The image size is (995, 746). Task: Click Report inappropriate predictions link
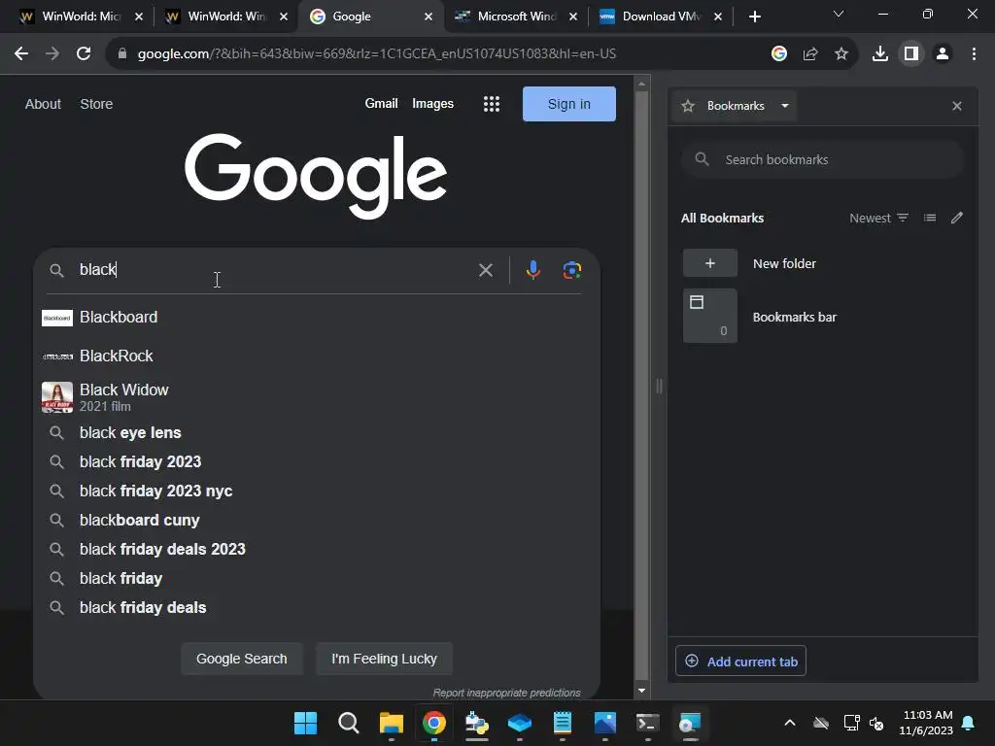506,693
